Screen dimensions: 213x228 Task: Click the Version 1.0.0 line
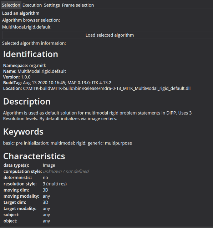pos(17,77)
